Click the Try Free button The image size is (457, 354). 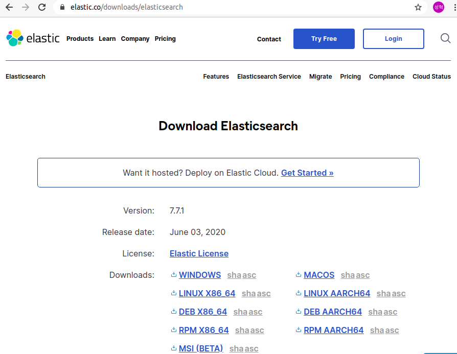pos(324,39)
